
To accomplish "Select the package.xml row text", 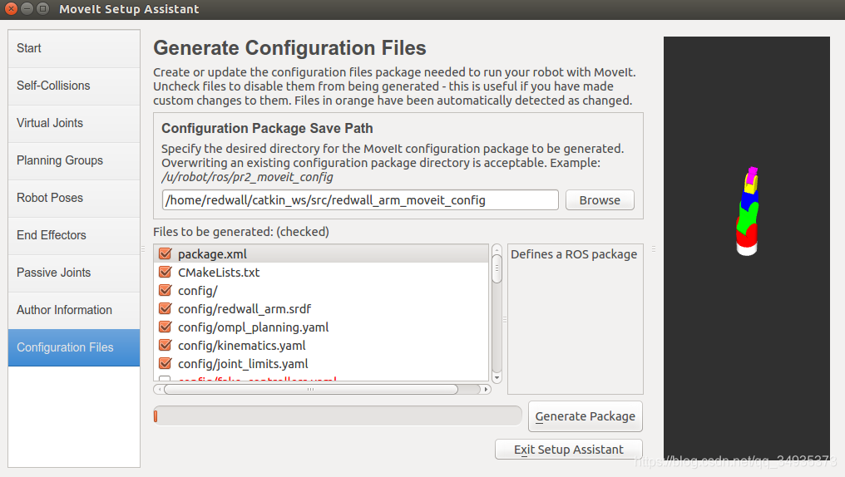I will pos(212,254).
